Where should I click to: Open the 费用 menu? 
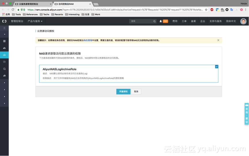[x=175, y=21]
